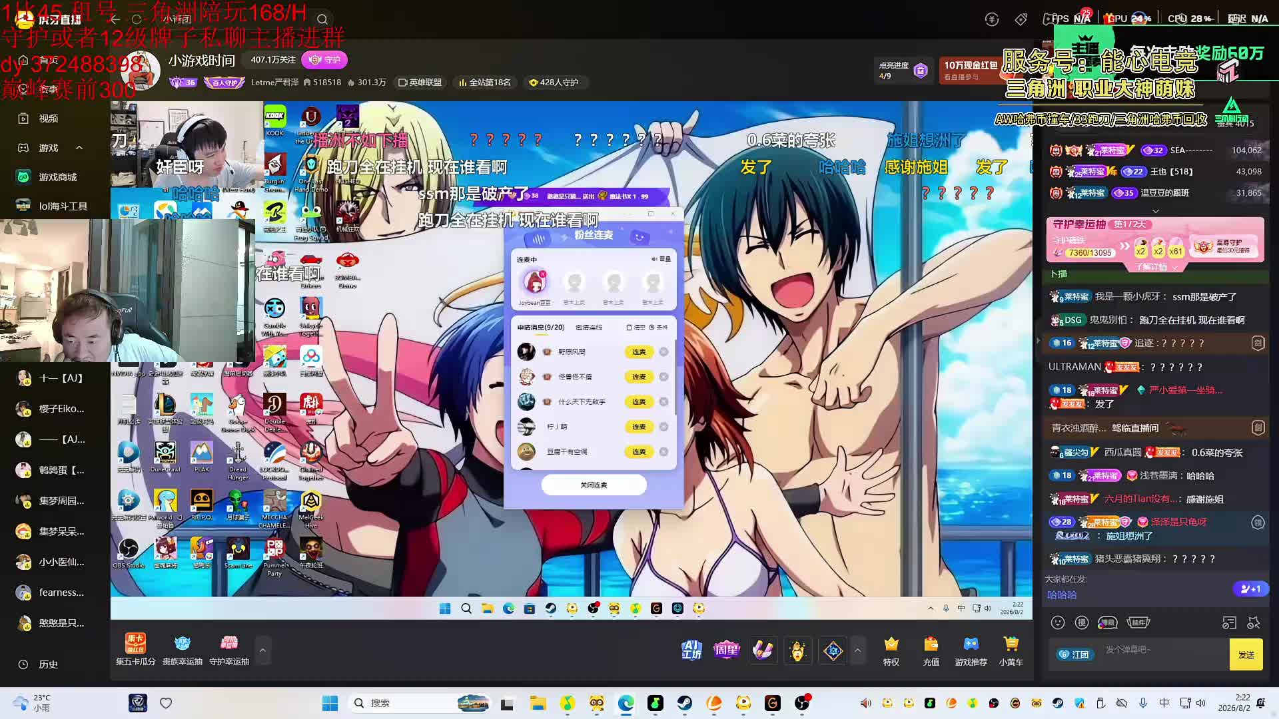Screen dimensions: 1279x719
Task: Switch the 中 input method indicator
Action: click(x=1164, y=703)
